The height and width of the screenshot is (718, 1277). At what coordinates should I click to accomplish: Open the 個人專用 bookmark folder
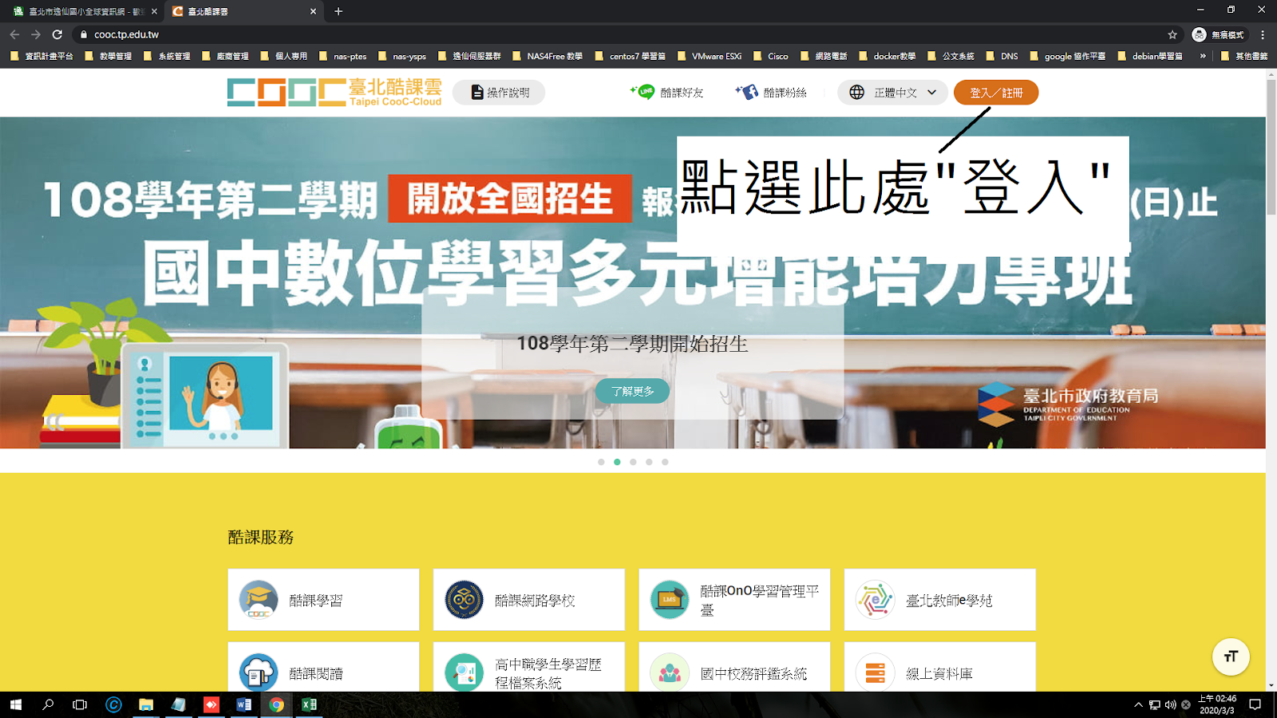[x=283, y=56]
